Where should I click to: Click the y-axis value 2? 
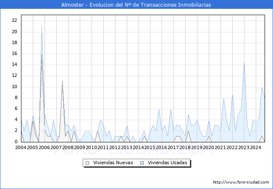tap(16, 131)
